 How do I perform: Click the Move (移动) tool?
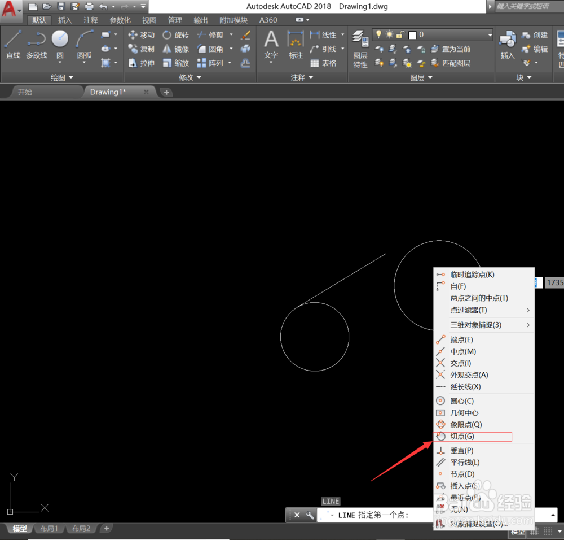(142, 34)
